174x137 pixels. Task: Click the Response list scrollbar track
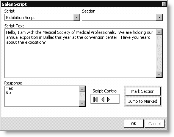coord(82,96)
